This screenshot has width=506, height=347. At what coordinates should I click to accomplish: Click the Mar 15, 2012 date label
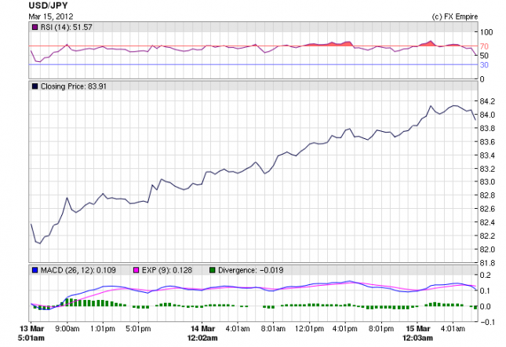tap(52, 16)
